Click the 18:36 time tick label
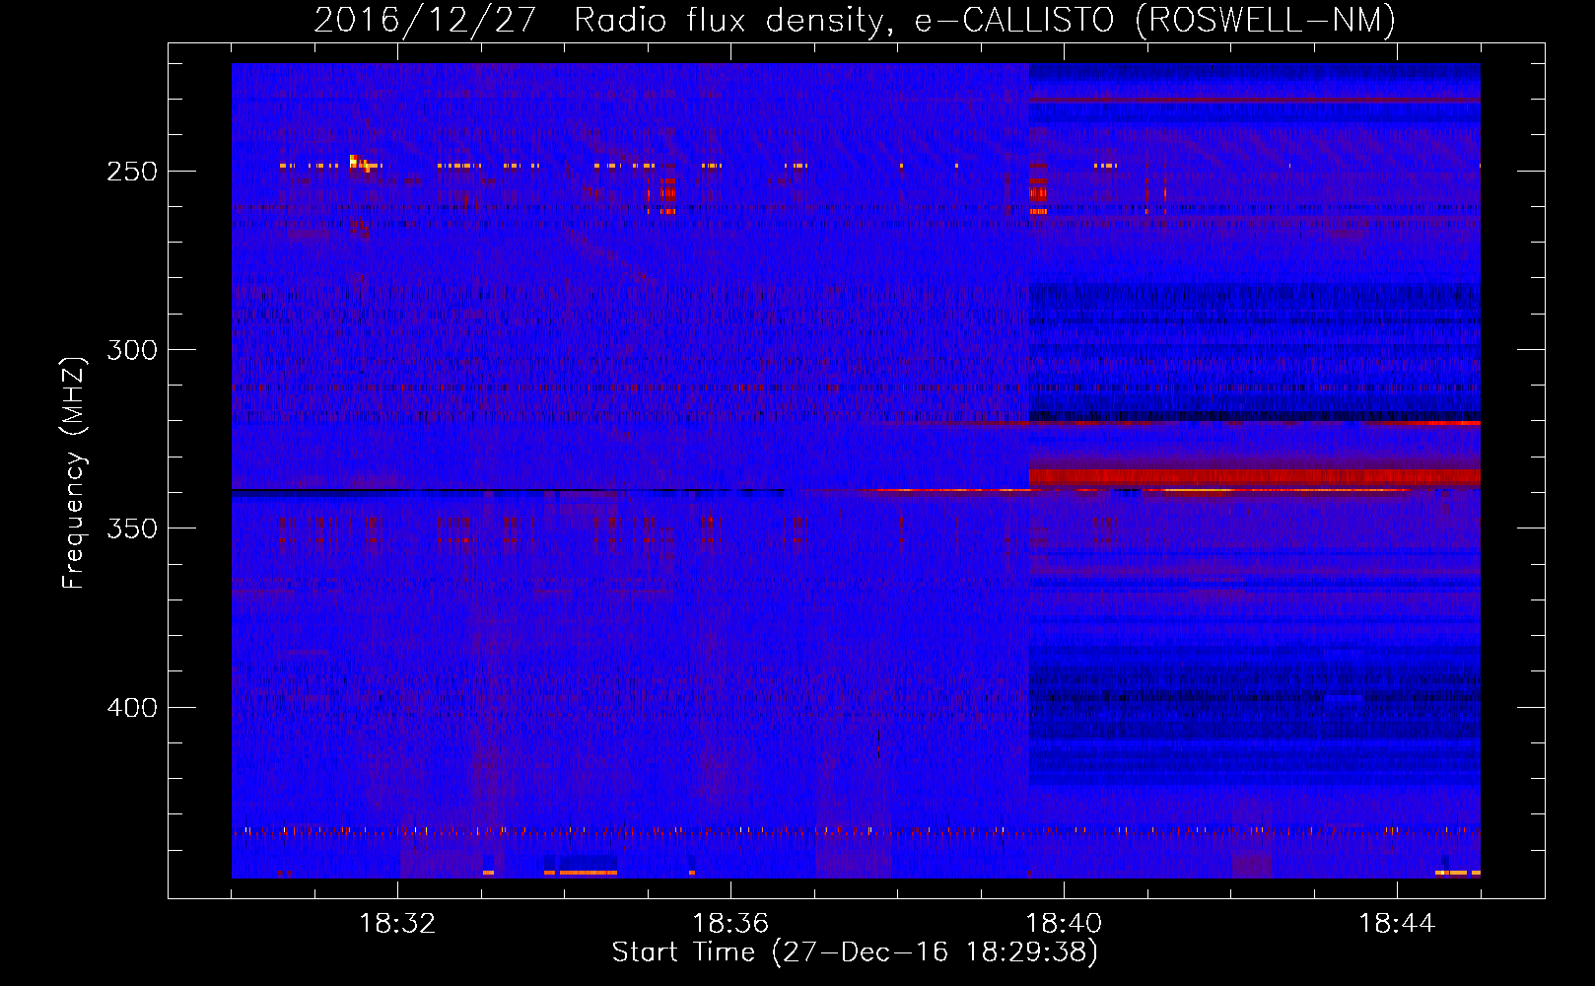The height and width of the screenshot is (986, 1595). tap(730, 924)
